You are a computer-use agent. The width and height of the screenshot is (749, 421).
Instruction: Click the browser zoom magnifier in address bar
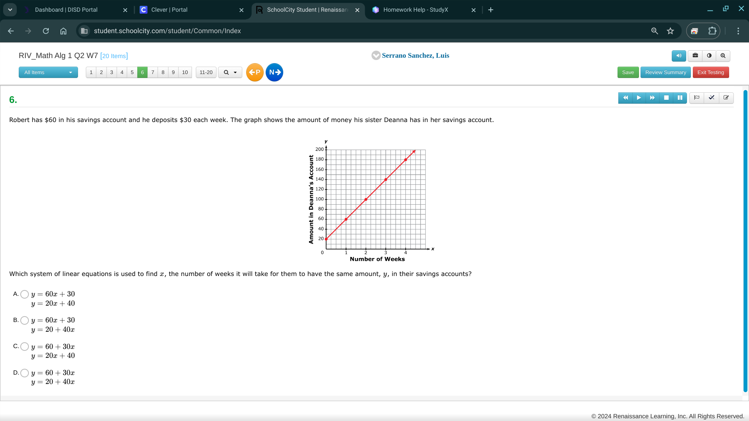click(655, 31)
